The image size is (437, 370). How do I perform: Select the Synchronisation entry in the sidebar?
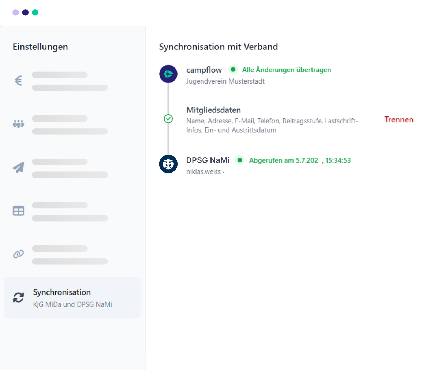pos(72,297)
